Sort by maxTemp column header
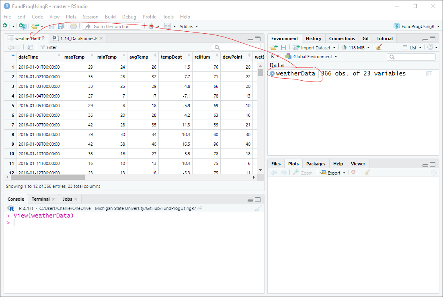This screenshot has width=443, height=297. tap(78, 57)
